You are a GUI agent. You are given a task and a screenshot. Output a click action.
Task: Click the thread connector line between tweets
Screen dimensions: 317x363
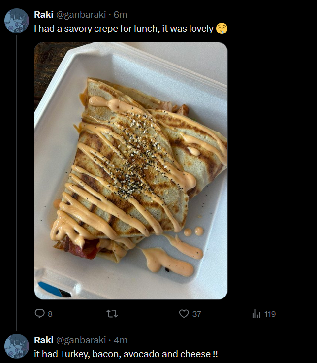pos(17,183)
